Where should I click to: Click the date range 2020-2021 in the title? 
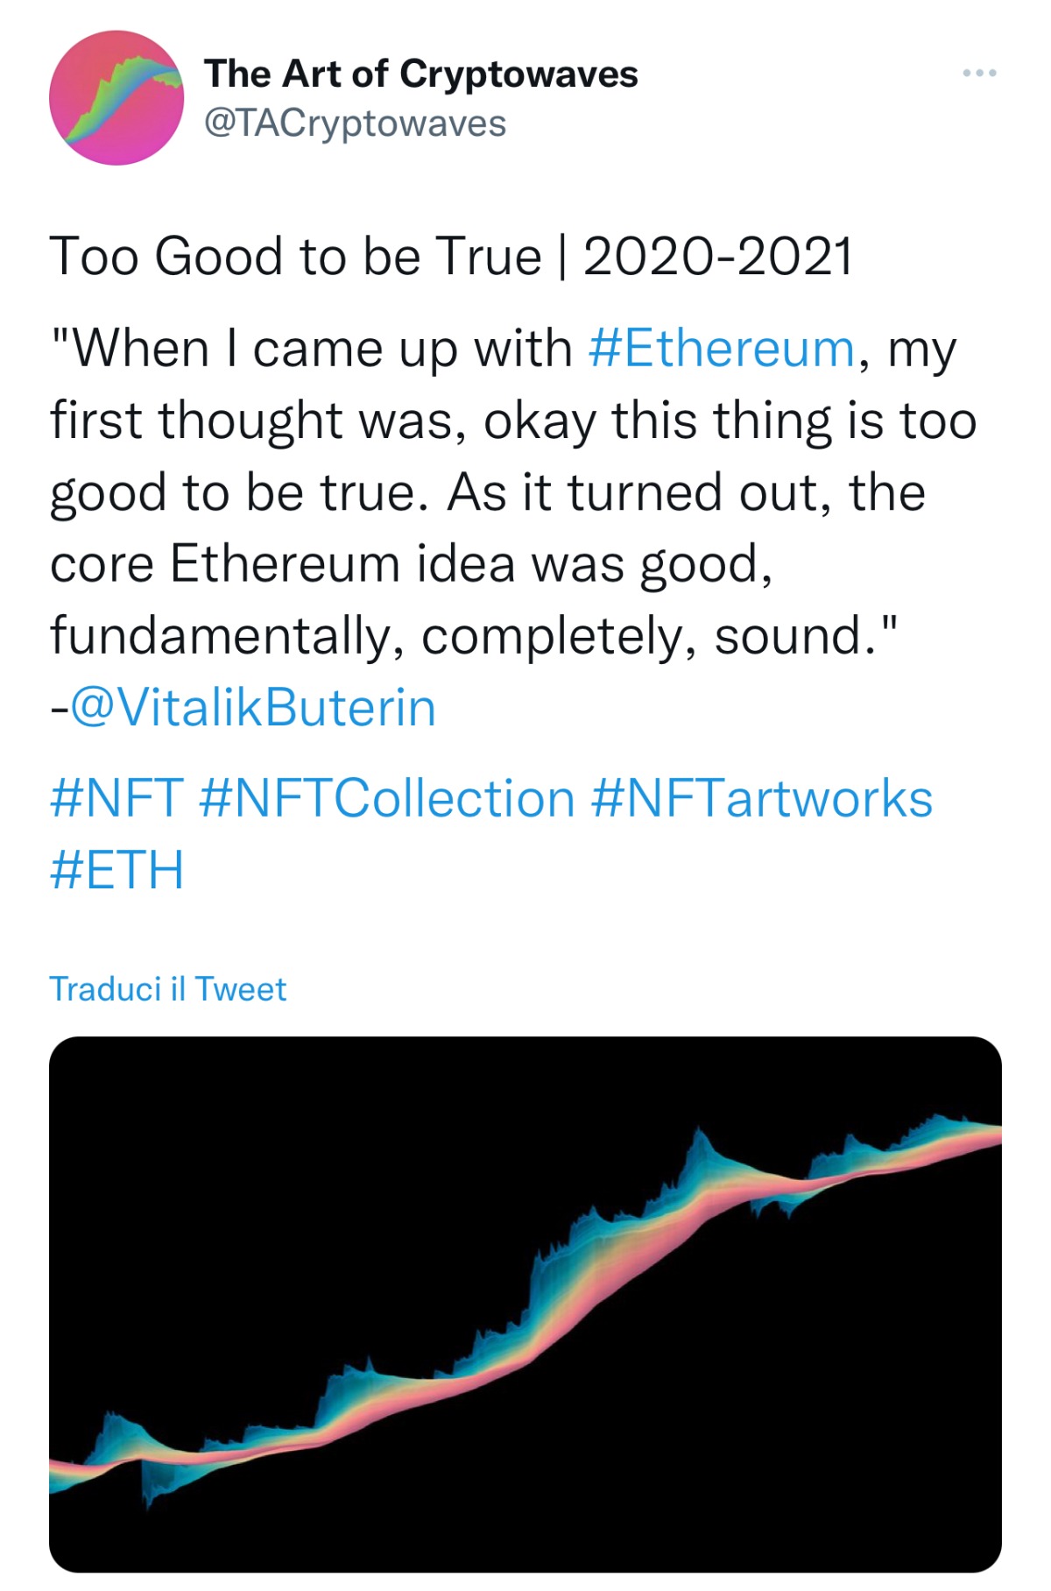tap(717, 258)
